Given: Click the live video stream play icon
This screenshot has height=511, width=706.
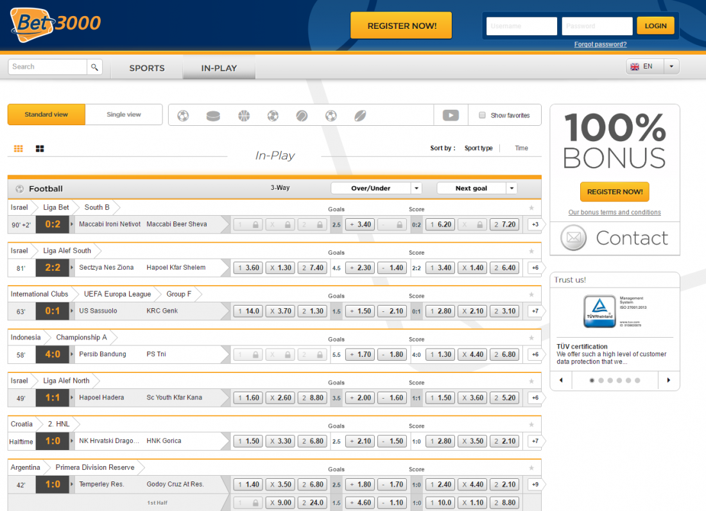Looking at the screenshot, I should click(x=451, y=116).
